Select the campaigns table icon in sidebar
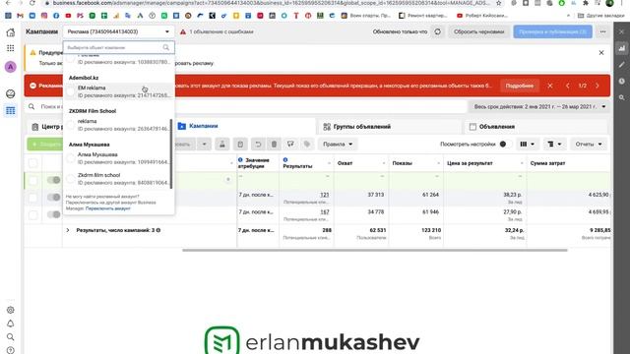The image size is (630, 354). (x=11, y=110)
